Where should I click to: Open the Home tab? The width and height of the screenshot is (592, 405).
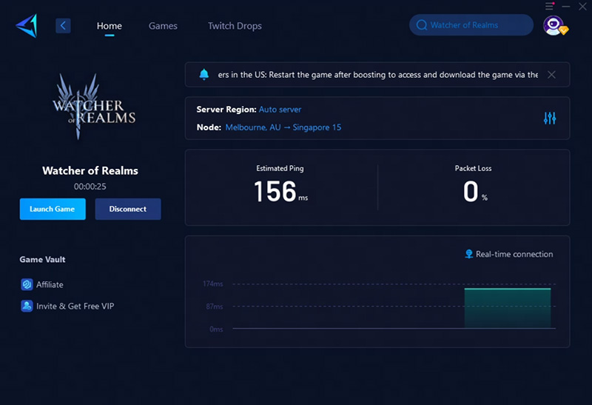pos(109,26)
